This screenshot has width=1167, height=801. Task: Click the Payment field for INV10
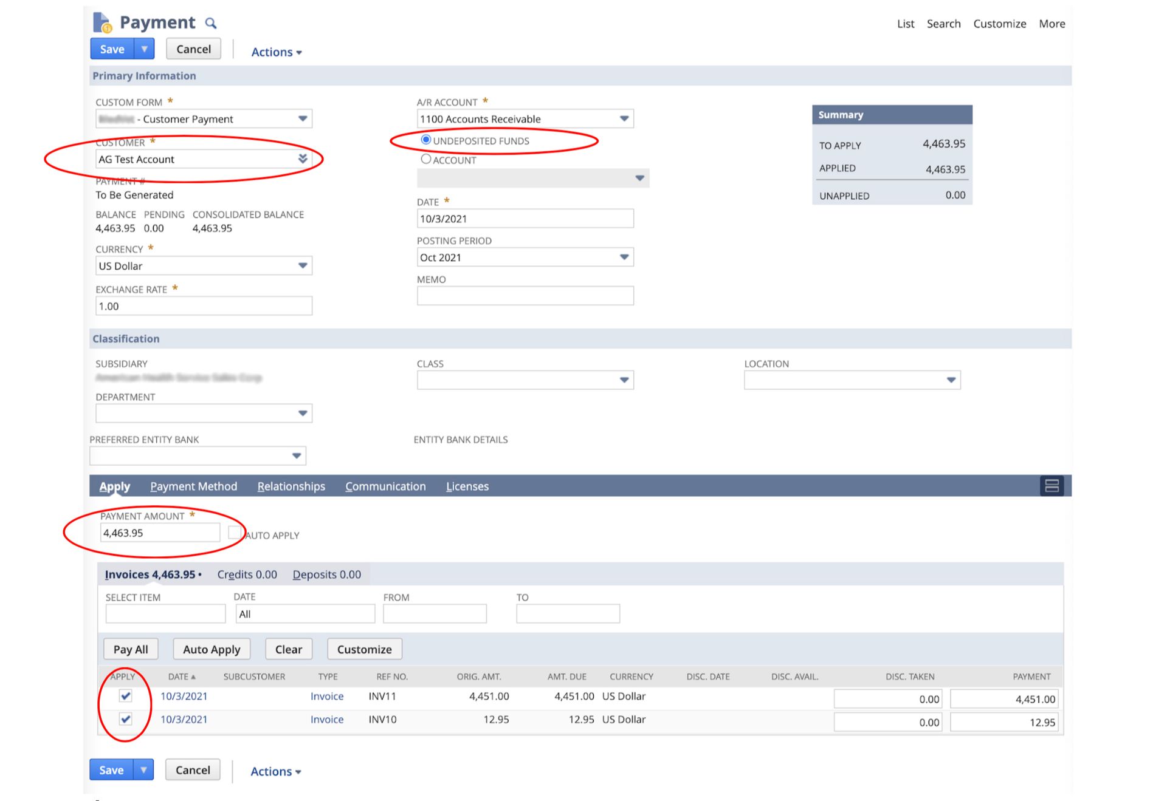(x=1004, y=722)
